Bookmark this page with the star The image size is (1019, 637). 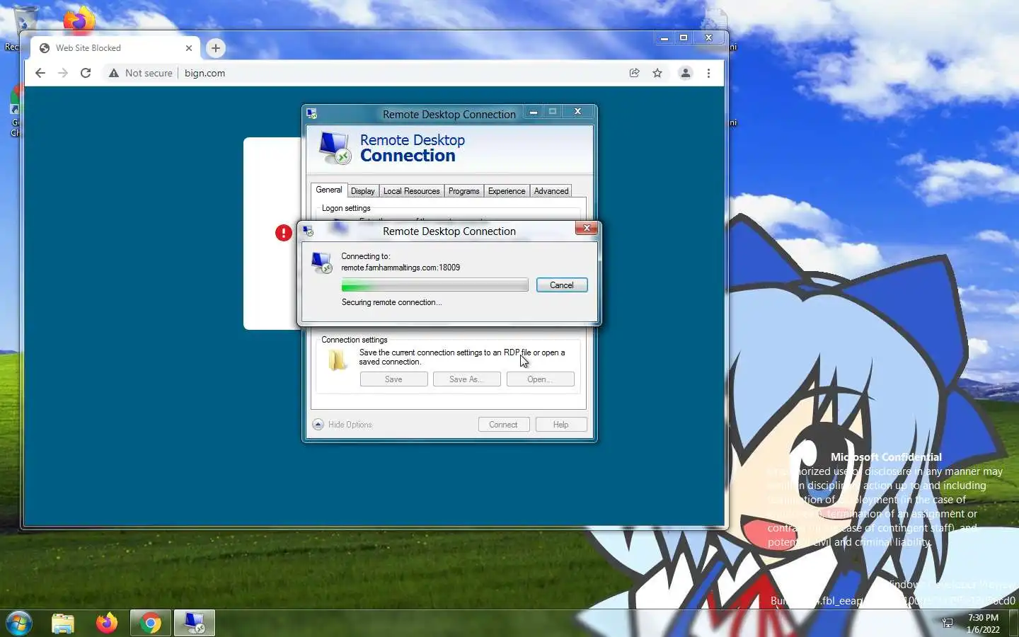tap(657, 73)
